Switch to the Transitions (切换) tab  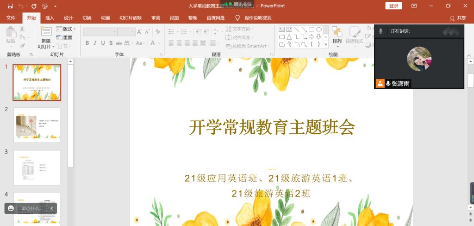click(87, 18)
